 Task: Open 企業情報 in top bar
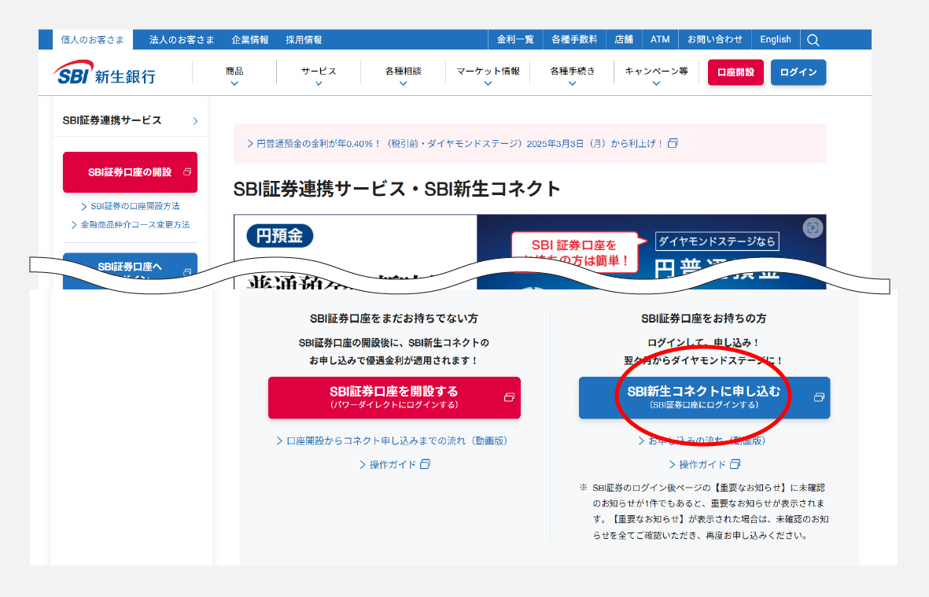(250, 39)
